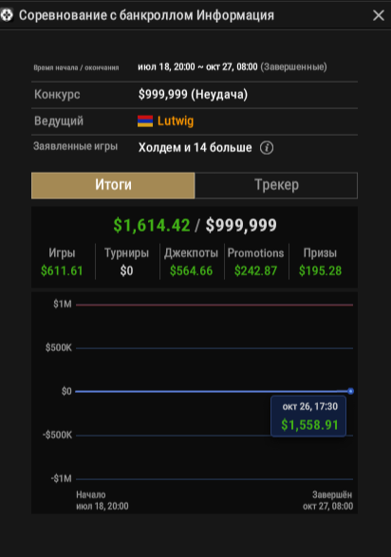Click the Джекпоты column heading
Viewport: 391px width, 557px height.
[191, 253]
